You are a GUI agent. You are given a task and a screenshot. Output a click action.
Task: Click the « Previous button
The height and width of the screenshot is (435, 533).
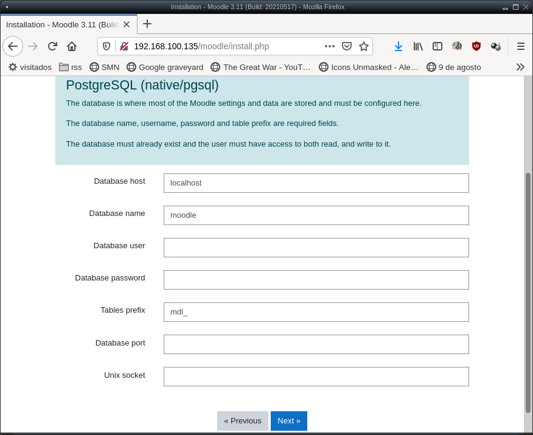(x=243, y=421)
